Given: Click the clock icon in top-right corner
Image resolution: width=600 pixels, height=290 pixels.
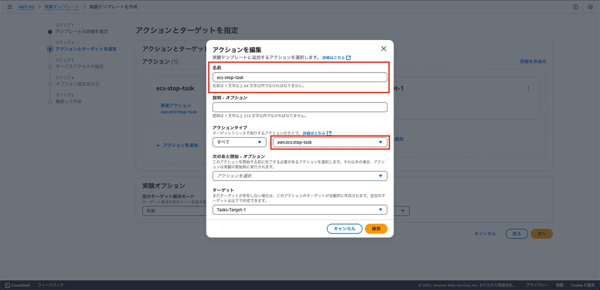Looking at the screenshot, I should [590, 7].
